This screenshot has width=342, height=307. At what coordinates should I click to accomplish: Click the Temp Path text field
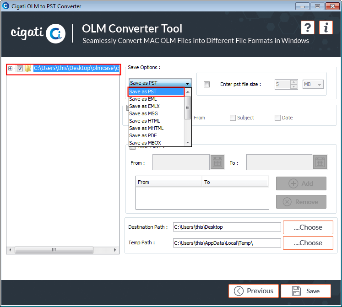tap(227, 243)
